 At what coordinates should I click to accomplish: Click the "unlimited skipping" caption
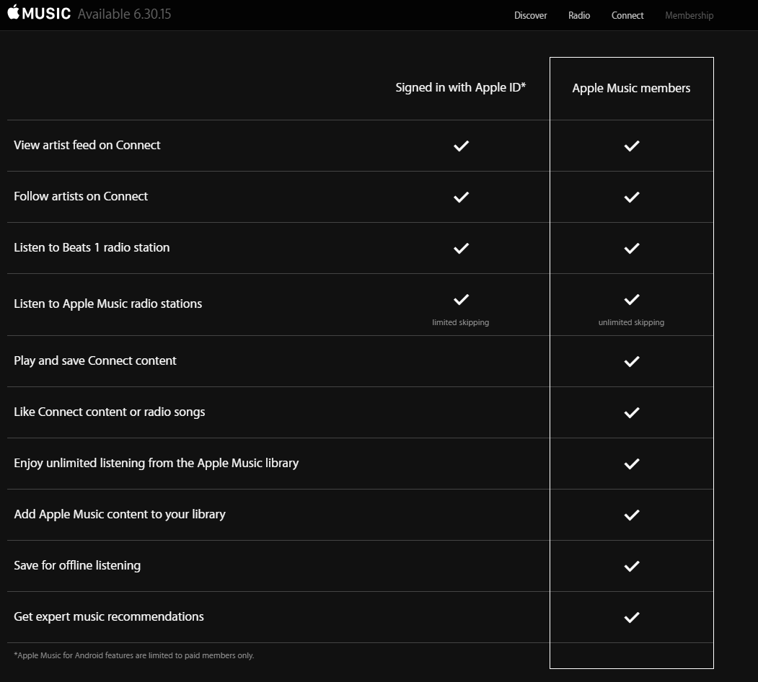[x=631, y=322]
